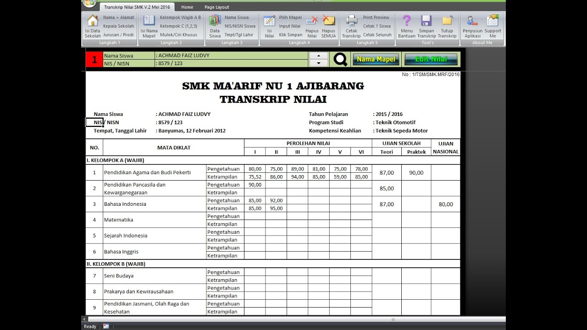Select the Sejarah Indonesia subject cell
Image resolution: width=587 pixels, height=330 pixels.
point(155,236)
